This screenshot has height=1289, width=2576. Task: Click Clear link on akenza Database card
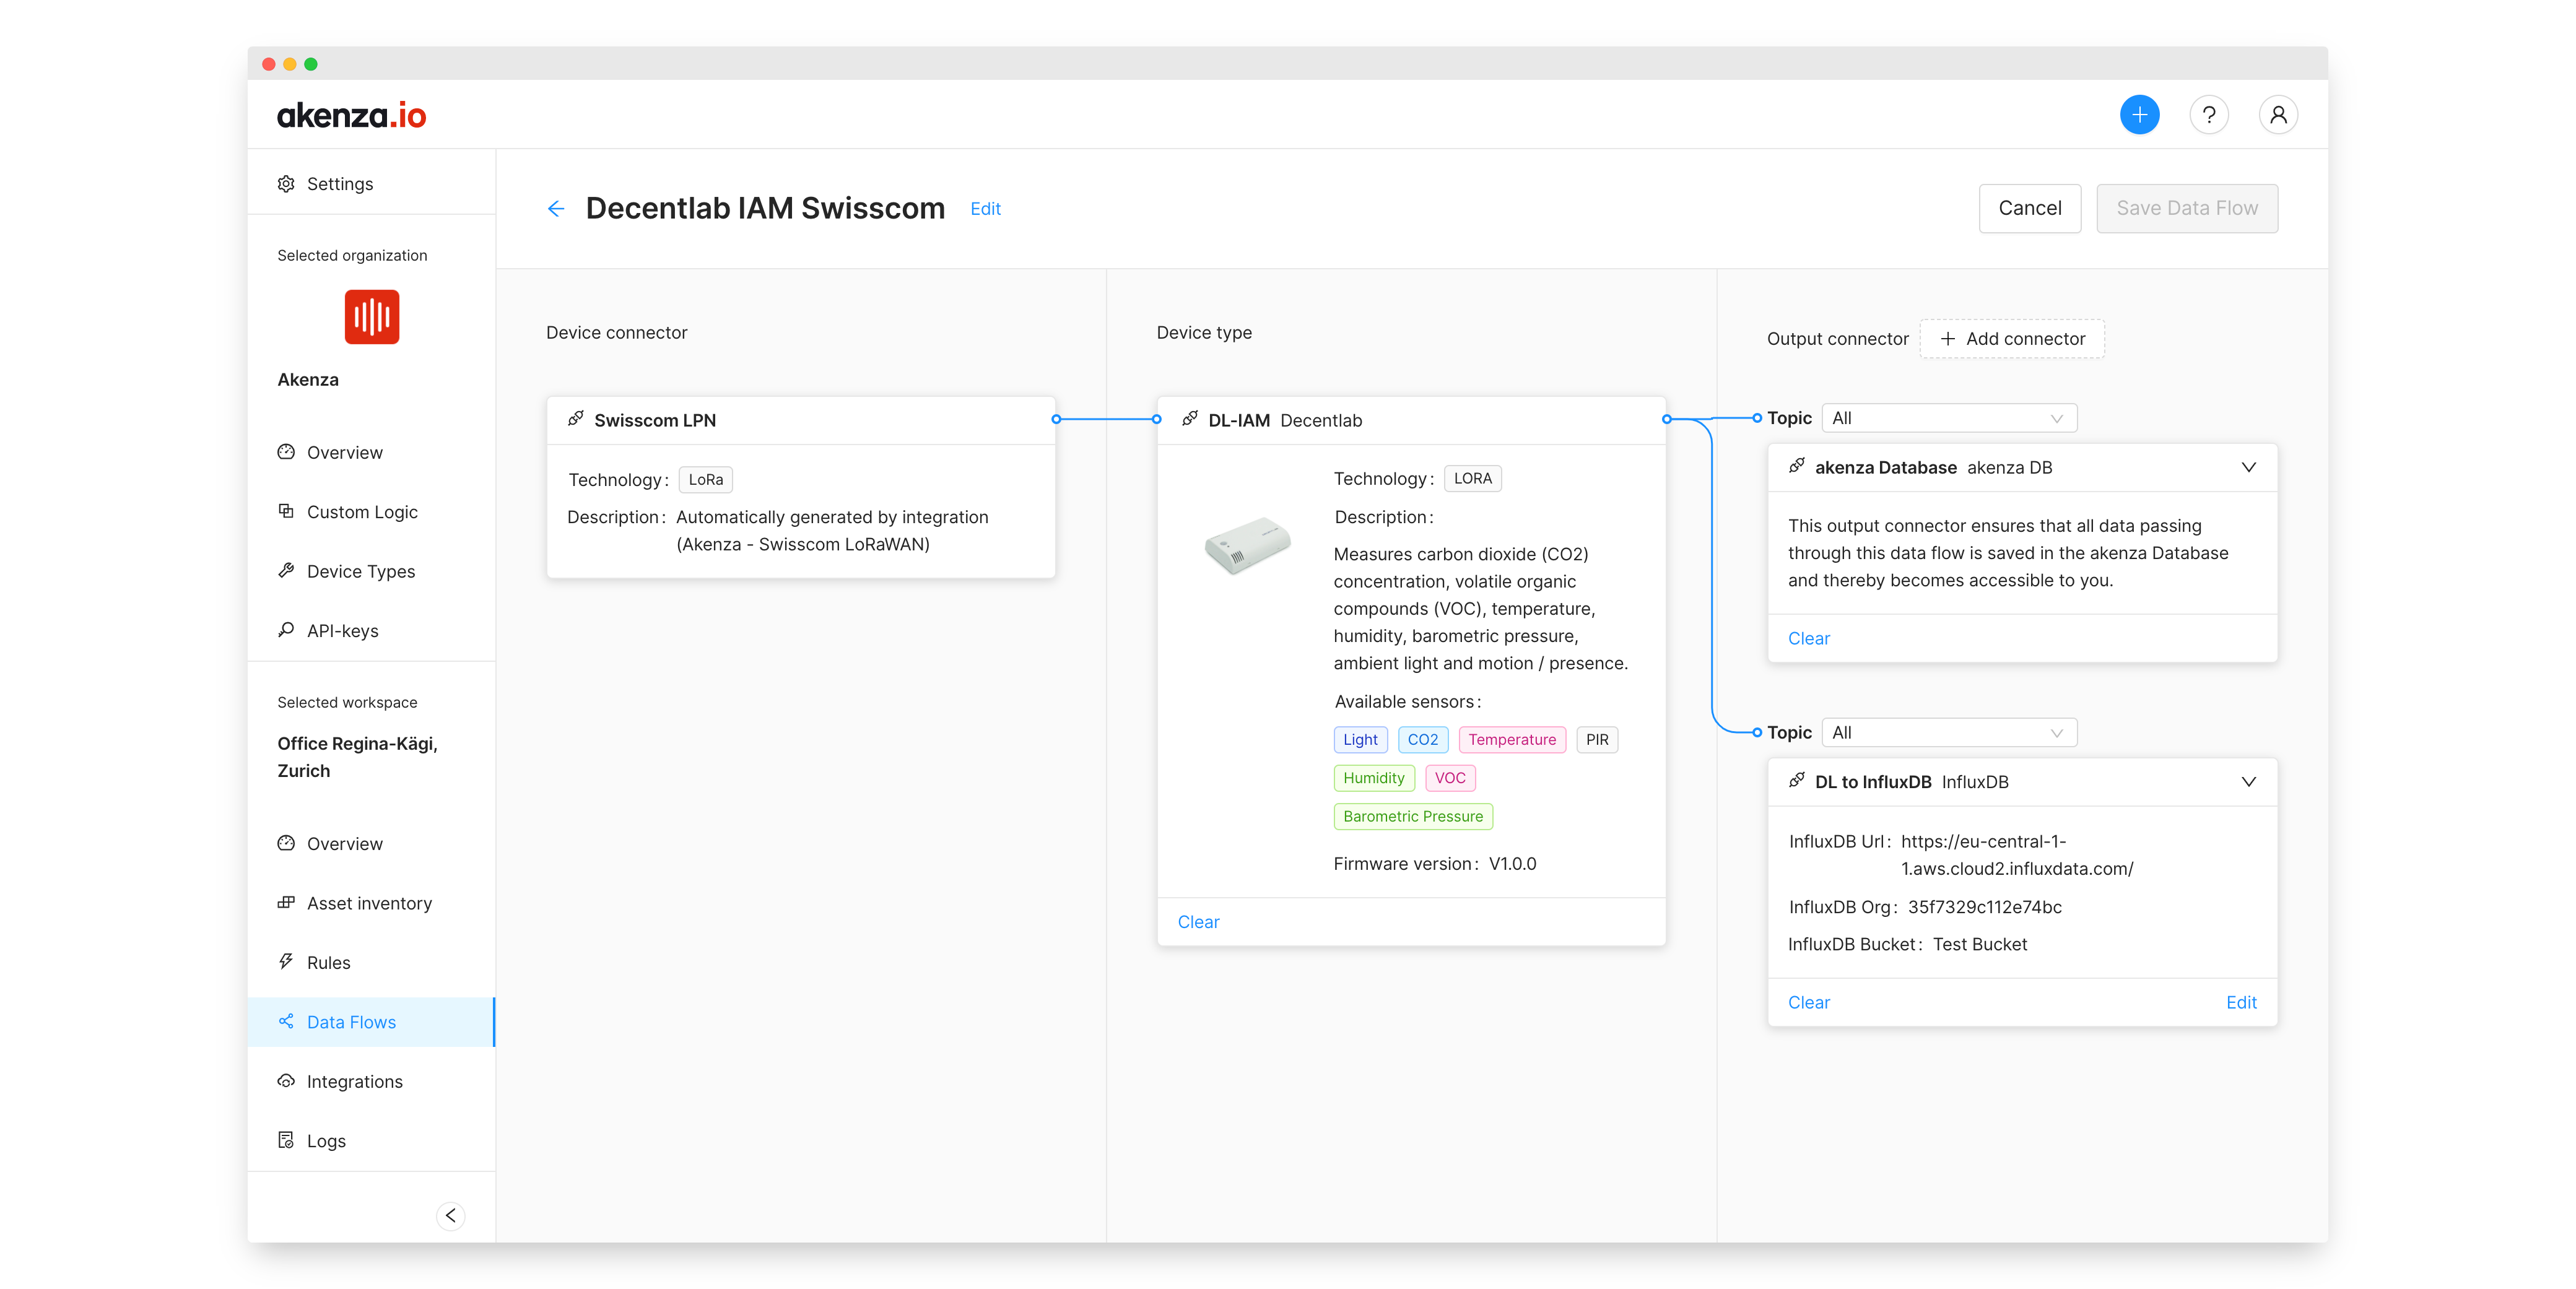click(x=1808, y=638)
